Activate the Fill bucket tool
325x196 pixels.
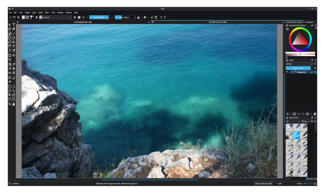pos(10,73)
